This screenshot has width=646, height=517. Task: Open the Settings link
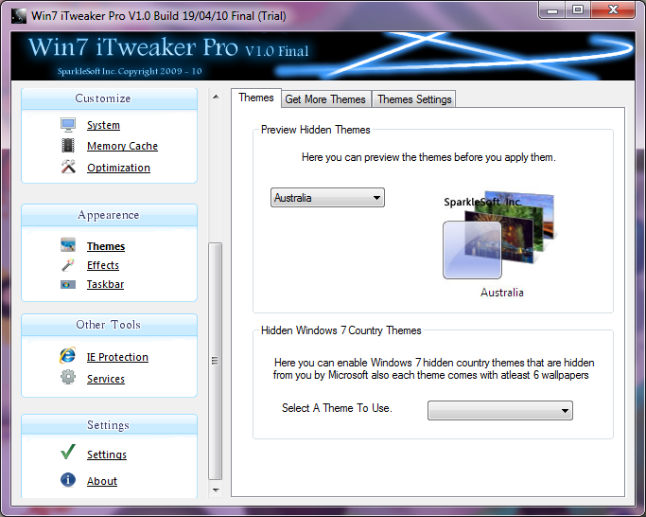pos(107,455)
